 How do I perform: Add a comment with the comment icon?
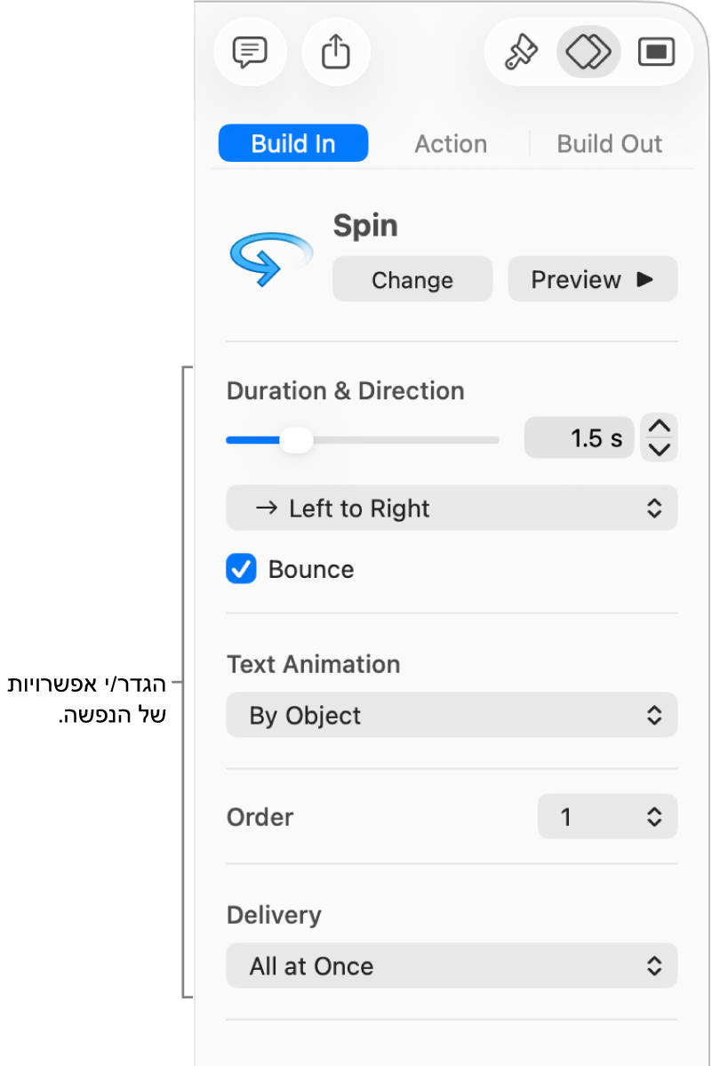point(250,52)
